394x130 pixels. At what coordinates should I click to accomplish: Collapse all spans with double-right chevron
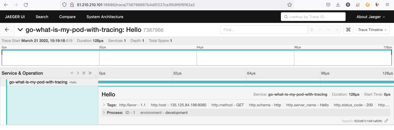[90, 73]
